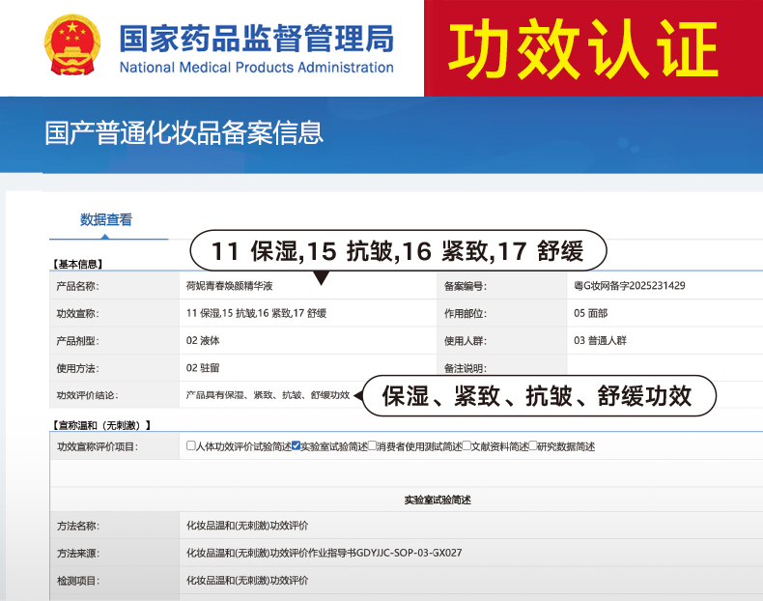
Task: Click the 方法名称 label
Action: [78, 526]
